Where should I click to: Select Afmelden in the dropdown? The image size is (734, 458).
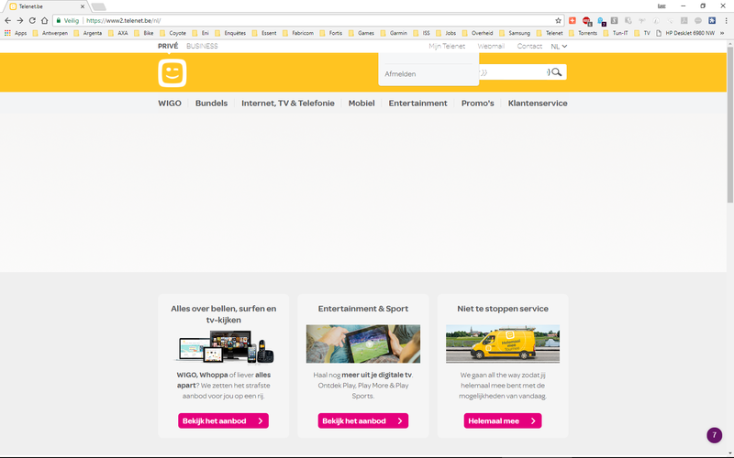click(x=400, y=73)
